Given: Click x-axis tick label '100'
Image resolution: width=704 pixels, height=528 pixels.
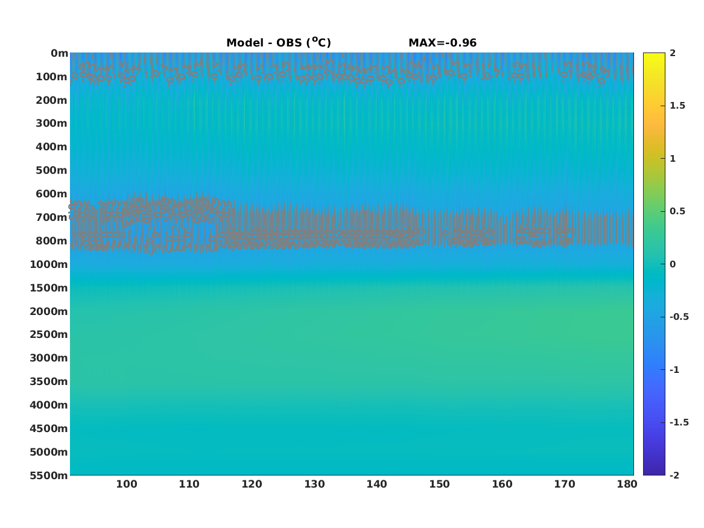Looking at the screenshot, I should click(x=127, y=484).
